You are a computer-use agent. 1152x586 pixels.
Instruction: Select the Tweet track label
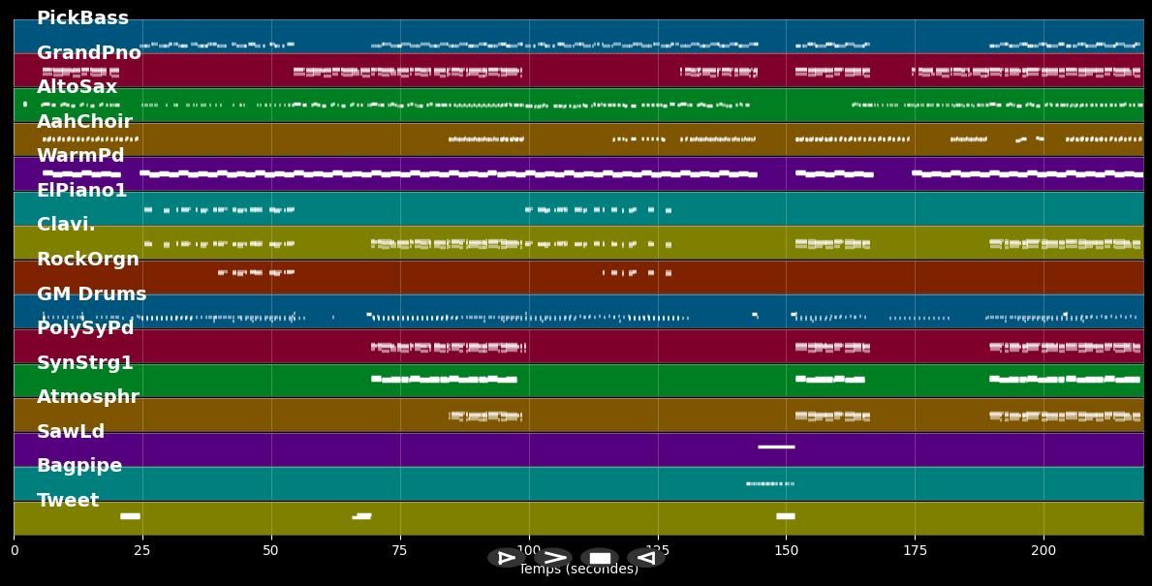coord(68,500)
